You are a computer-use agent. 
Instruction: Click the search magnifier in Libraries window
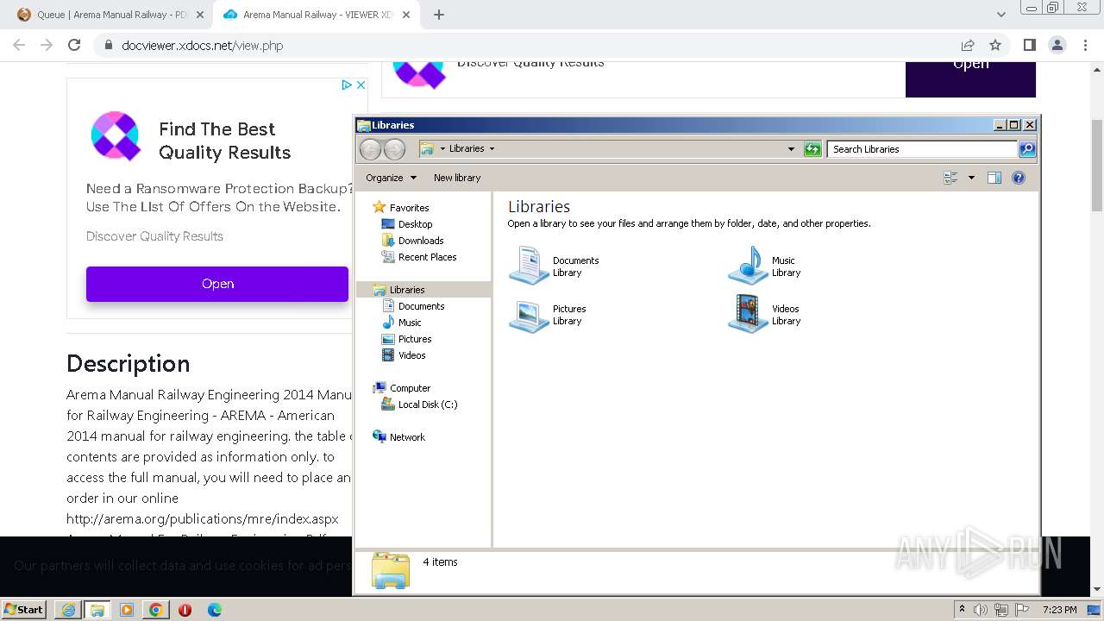tap(1027, 149)
